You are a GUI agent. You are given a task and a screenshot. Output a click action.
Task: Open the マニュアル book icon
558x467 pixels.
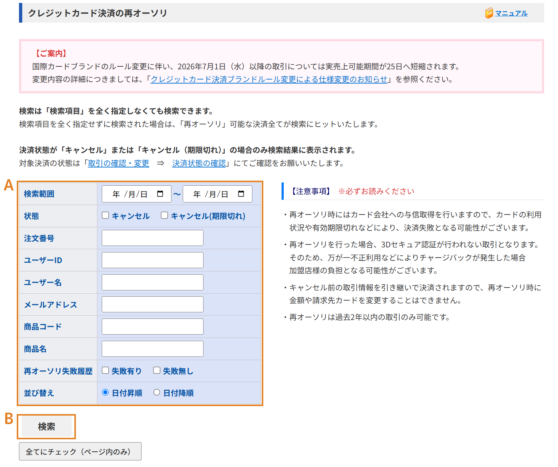pos(489,13)
